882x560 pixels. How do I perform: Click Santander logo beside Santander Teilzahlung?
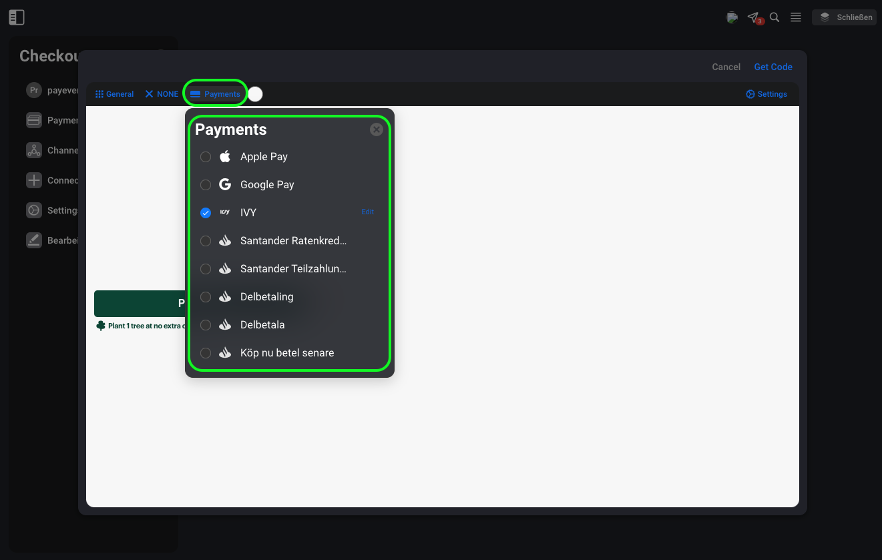pyautogui.click(x=225, y=269)
